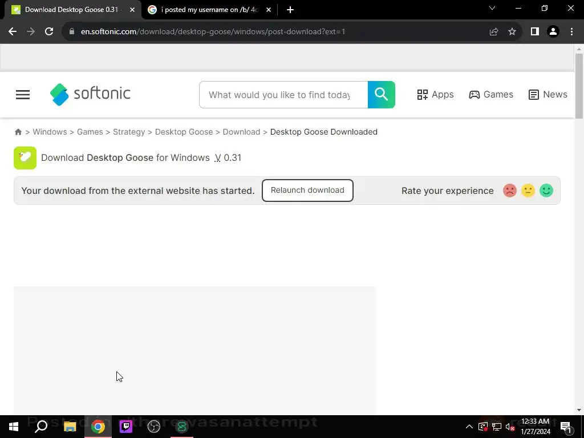The height and width of the screenshot is (438, 584).
Task: Open the Chrome side panel
Action: tap(535, 32)
